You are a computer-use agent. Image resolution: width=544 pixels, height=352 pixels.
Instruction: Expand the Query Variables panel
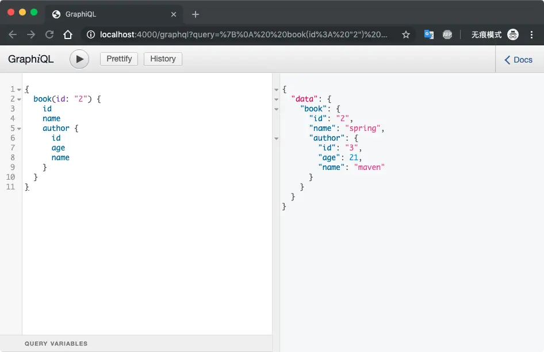[x=136, y=343]
